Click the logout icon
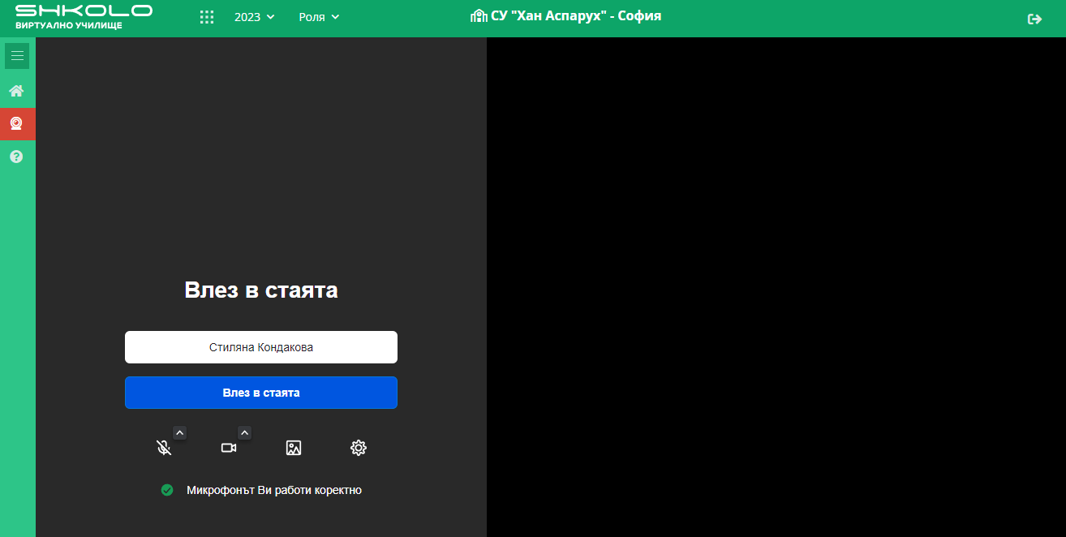The image size is (1066, 537). coord(1034,19)
